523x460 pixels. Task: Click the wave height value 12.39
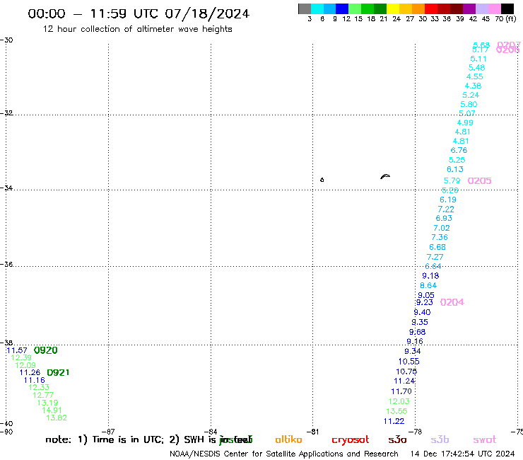pyautogui.click(x=21, y=358)
